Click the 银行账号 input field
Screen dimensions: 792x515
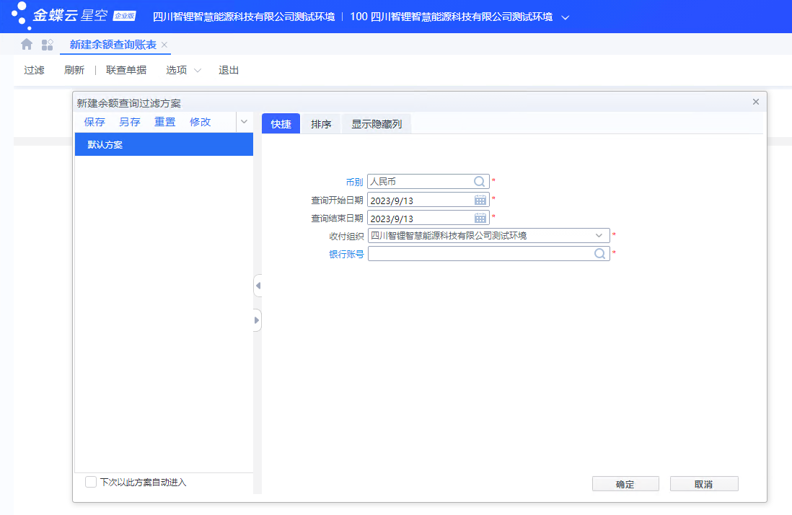tap(488, 253)
